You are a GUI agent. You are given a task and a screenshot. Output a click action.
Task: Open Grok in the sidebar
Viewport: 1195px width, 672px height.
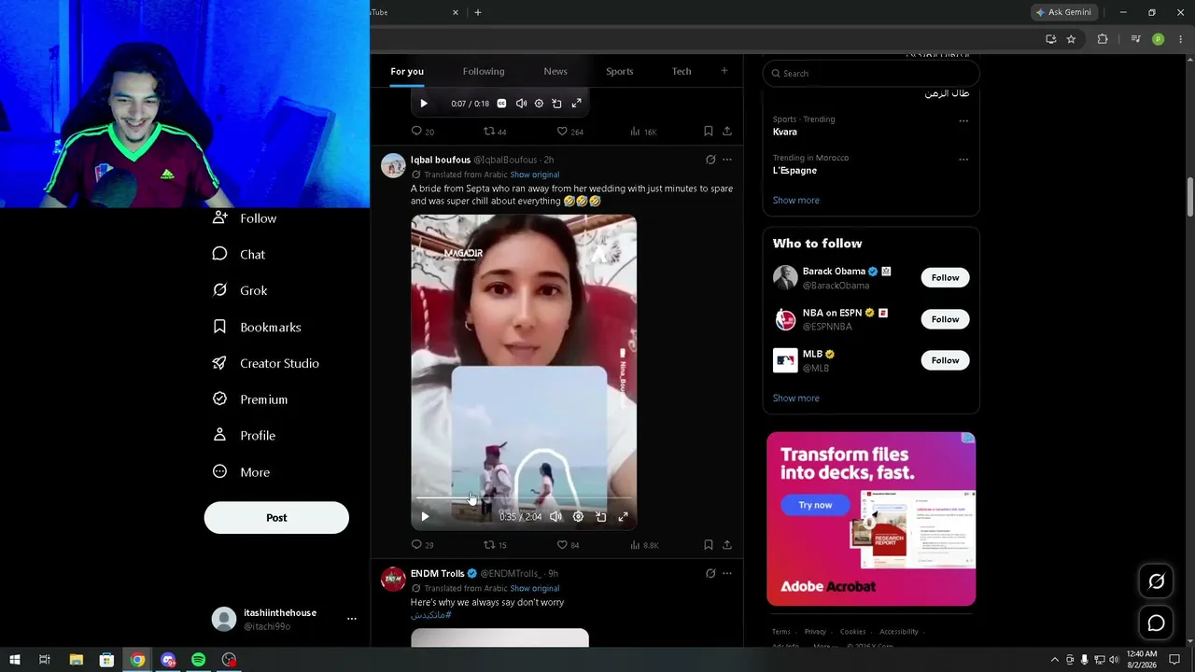click(x=240, y=290)
